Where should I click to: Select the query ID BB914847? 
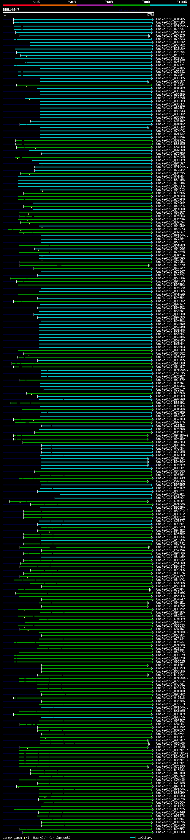11,10
